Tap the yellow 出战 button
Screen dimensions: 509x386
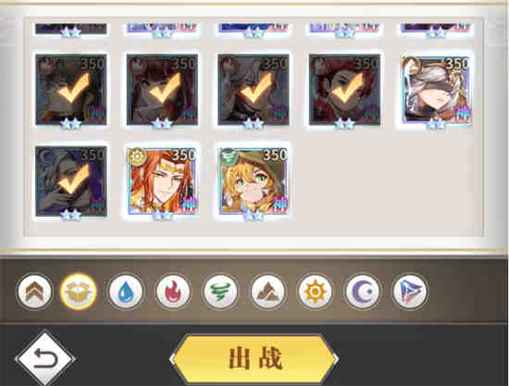click(254, 358)
